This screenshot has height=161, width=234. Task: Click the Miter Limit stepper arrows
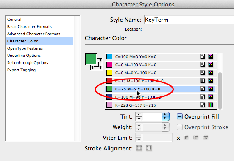tap(139, 138)
